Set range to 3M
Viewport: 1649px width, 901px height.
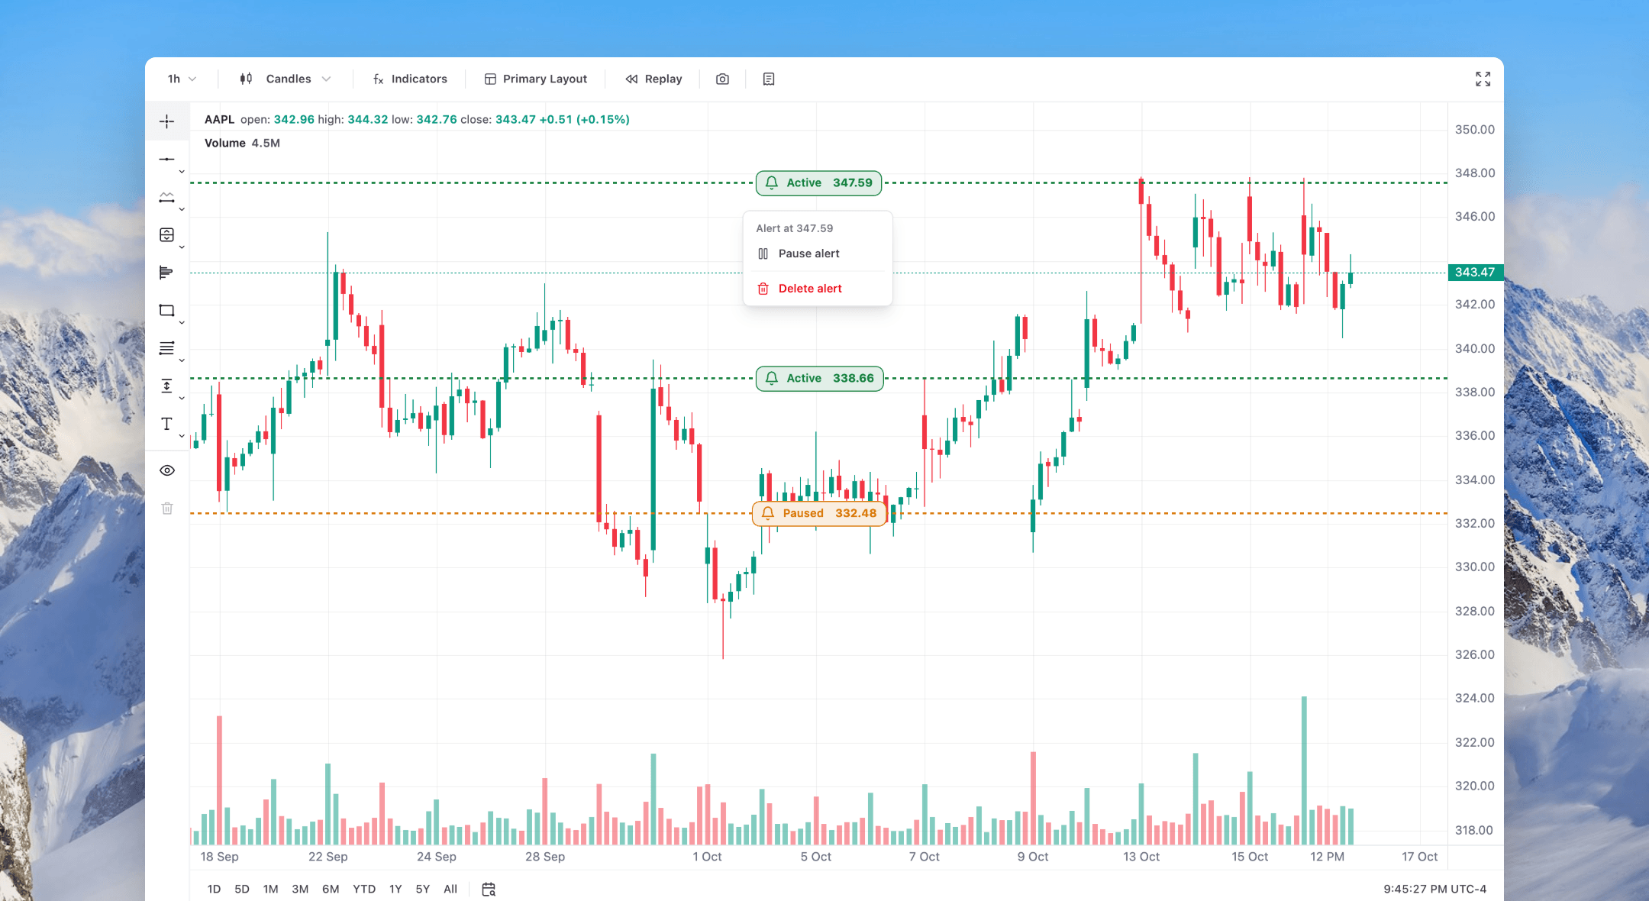pyautogui.click(x=300, y=889)
